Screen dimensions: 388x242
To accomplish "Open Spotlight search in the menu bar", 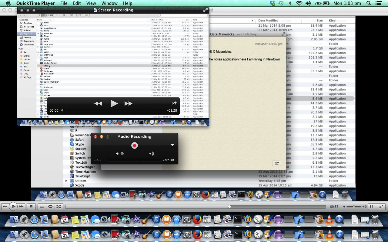I will (x=369, y=3).
